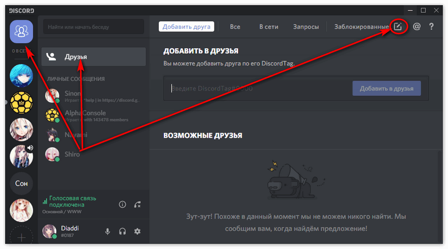Click the AlphaConsole avatar in direct messages
448x249 pixels.
[x=52, y=115]
